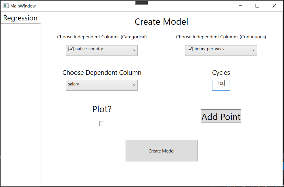This screenshot has height=187, width=284.
Task: Click the MainWindow app icon in title bar
Action: point(6,6)
